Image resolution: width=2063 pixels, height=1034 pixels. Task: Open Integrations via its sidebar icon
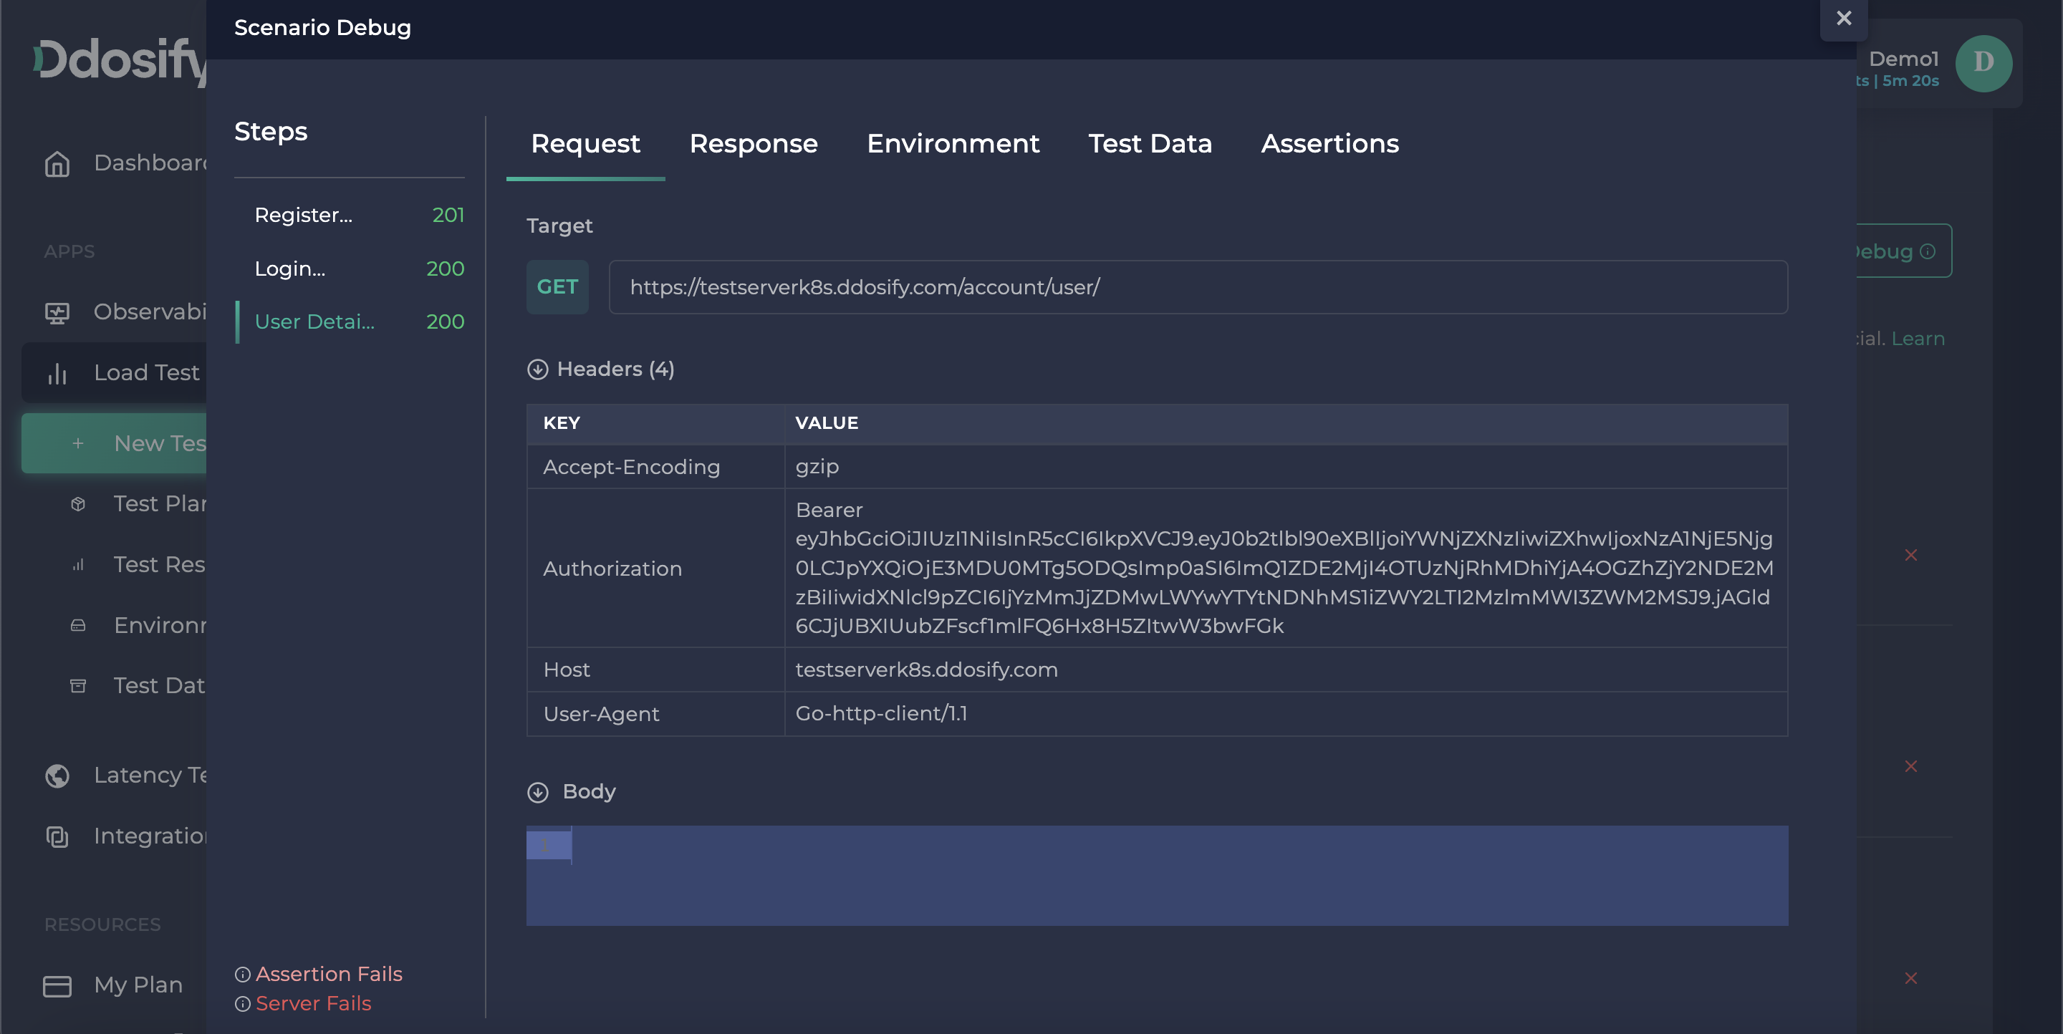pyautogui.click(x=57, y=836)
